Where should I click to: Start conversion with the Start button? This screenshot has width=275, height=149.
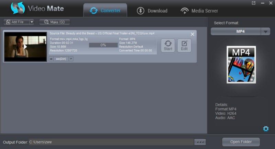[168, 46]
